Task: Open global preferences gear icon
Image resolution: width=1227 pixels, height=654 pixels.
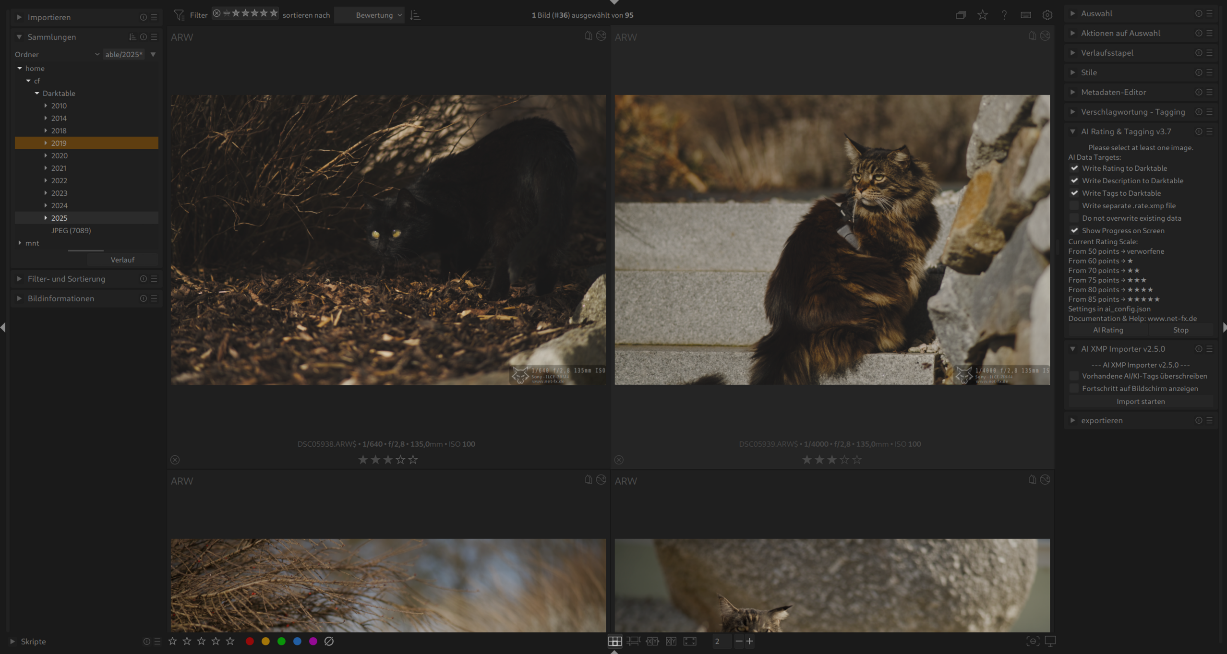Action: (1047, 15)
